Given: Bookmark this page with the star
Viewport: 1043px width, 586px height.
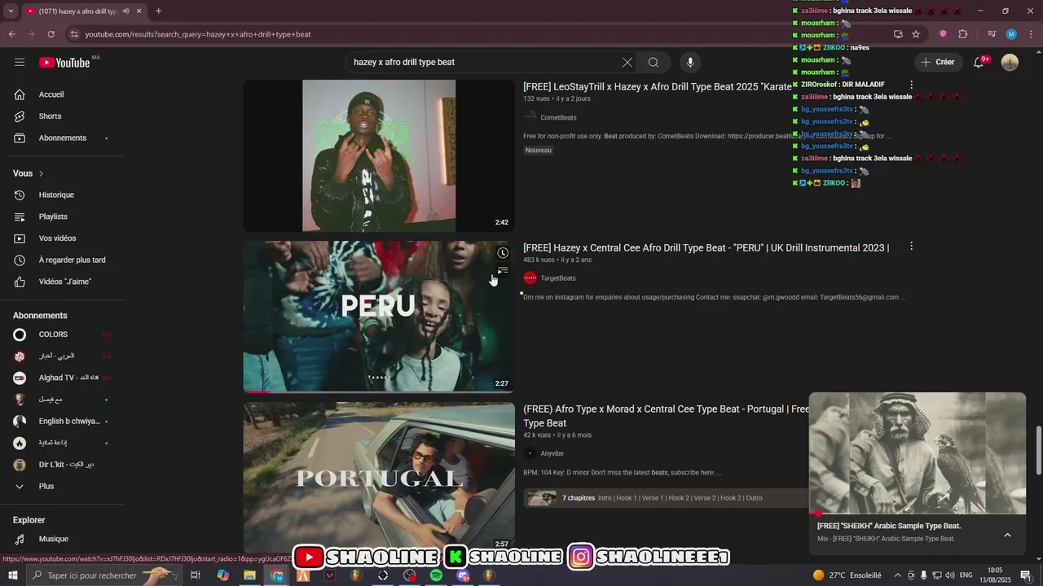Looking at the screenshot, I should tap(916, 34).
